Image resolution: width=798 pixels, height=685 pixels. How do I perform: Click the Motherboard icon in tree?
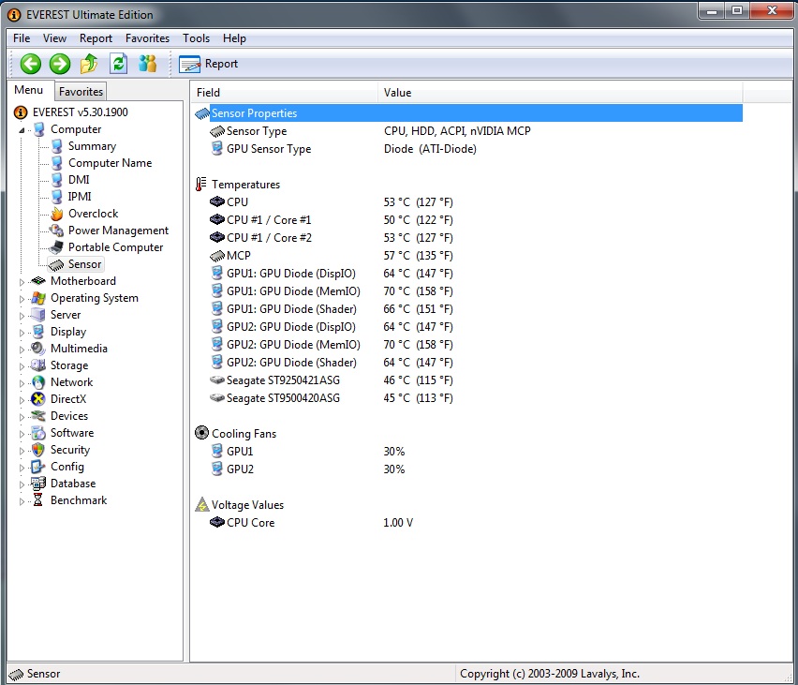(x=38, y=280)
